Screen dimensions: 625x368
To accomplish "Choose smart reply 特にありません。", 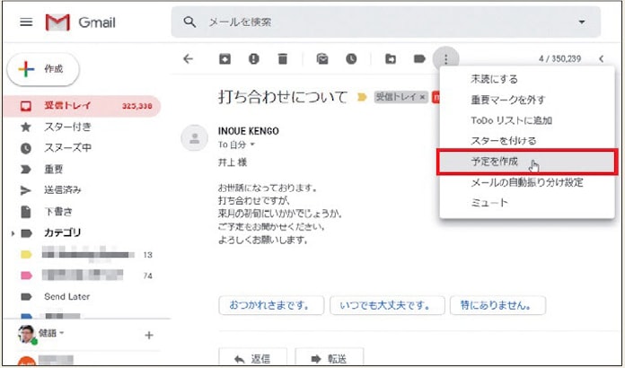I will click(497, 305).
